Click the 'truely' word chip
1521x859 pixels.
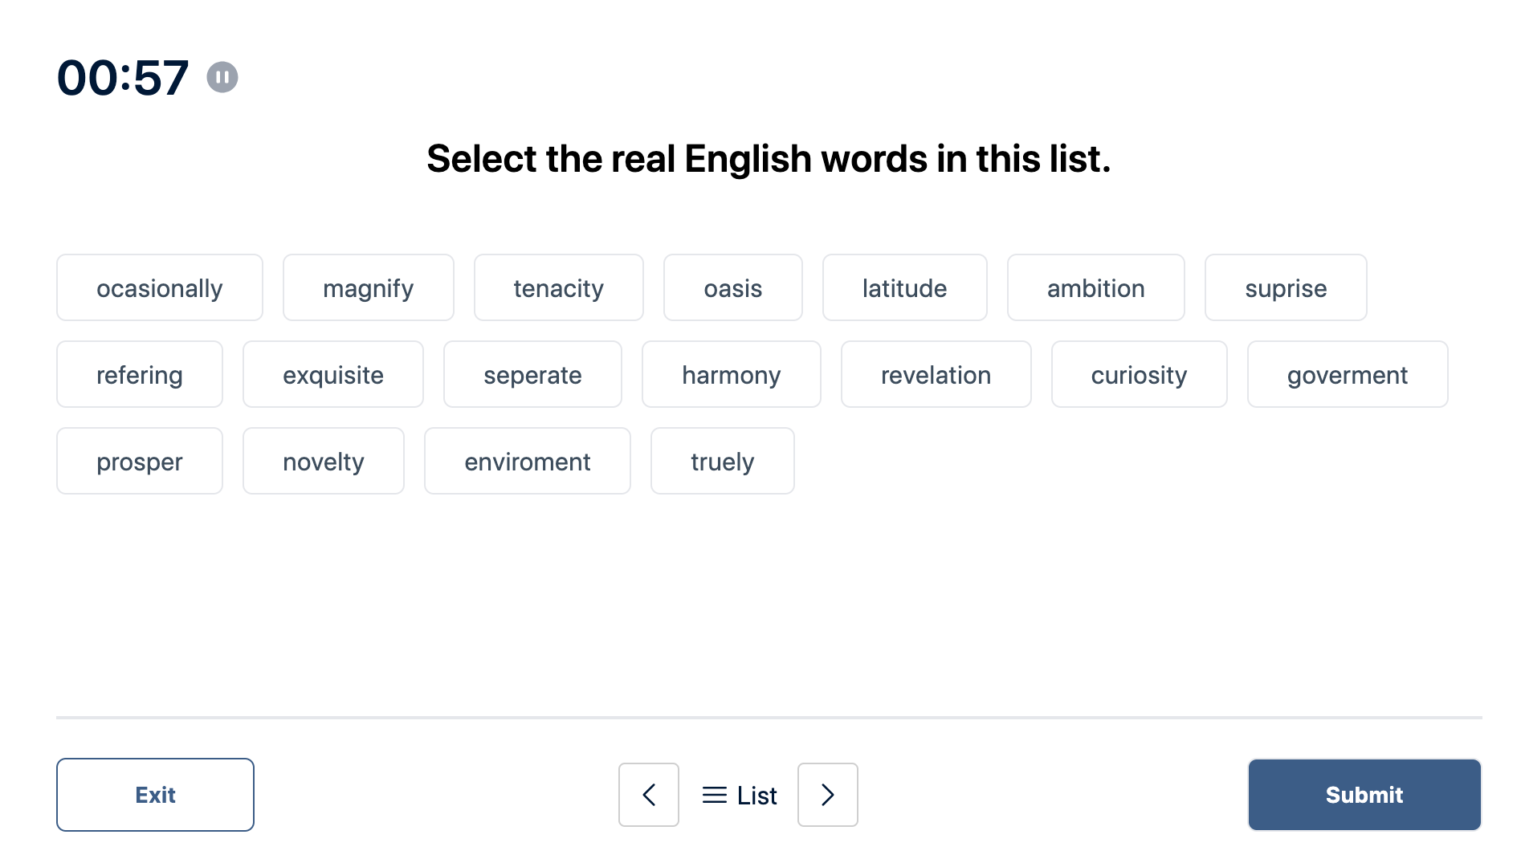[723, 461]
